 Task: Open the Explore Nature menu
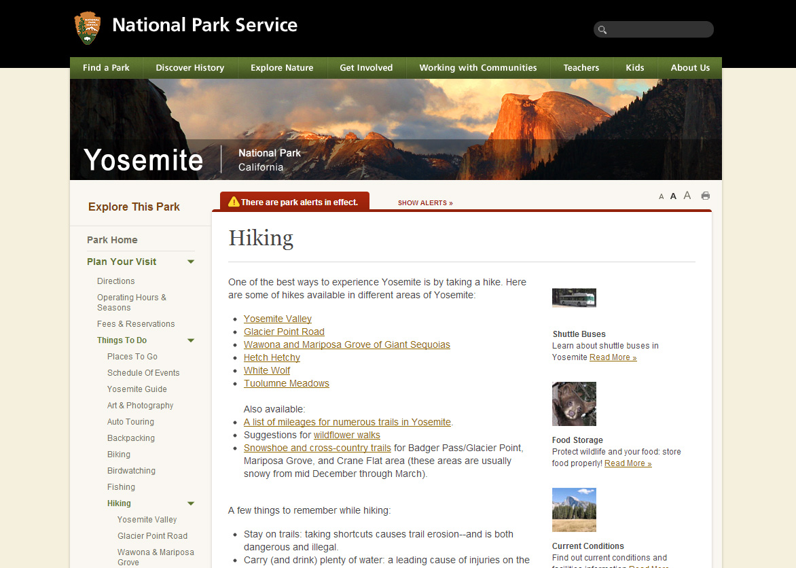(x=282, y=68)
